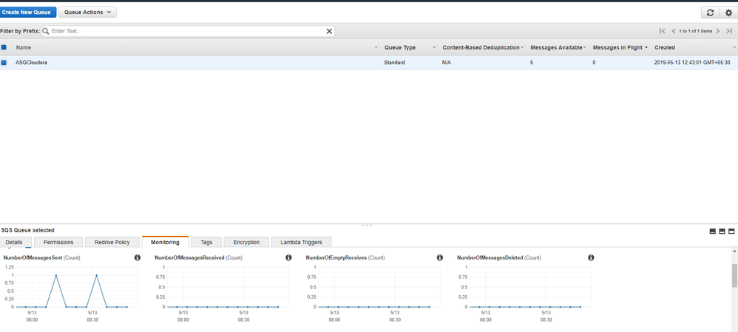Screen dimensions: 738x332
Task: Click the refresh queue list icon
Action: click(710, 13)
